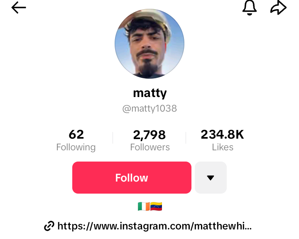Open the Instagram matthewhi... link

(154, 226)
